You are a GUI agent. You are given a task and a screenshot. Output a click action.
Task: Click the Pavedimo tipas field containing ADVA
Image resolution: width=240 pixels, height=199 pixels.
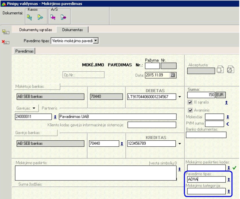click(206, 180)
